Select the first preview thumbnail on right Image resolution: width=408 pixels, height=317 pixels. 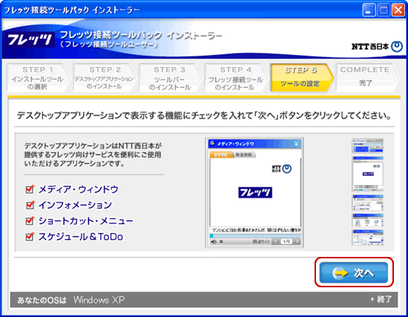click(367, 146)
